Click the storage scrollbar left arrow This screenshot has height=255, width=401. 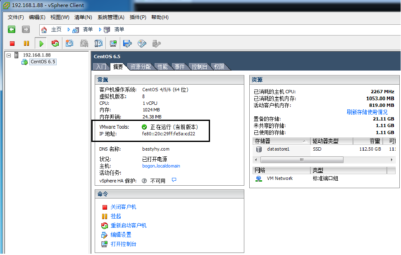tap(256, 160)
